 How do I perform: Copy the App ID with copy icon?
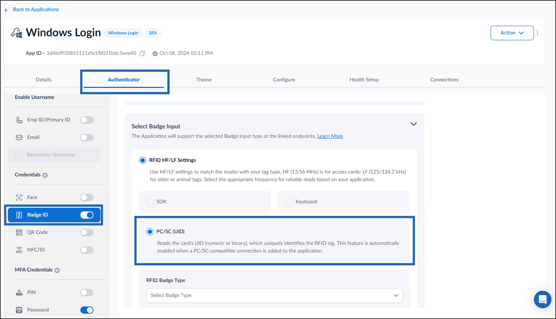click(x=142, y=53)
